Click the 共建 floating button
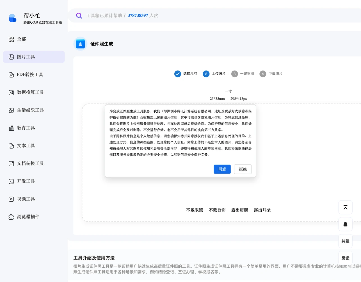Viewport: 361px width, 282px height. (x=345, y=241)
